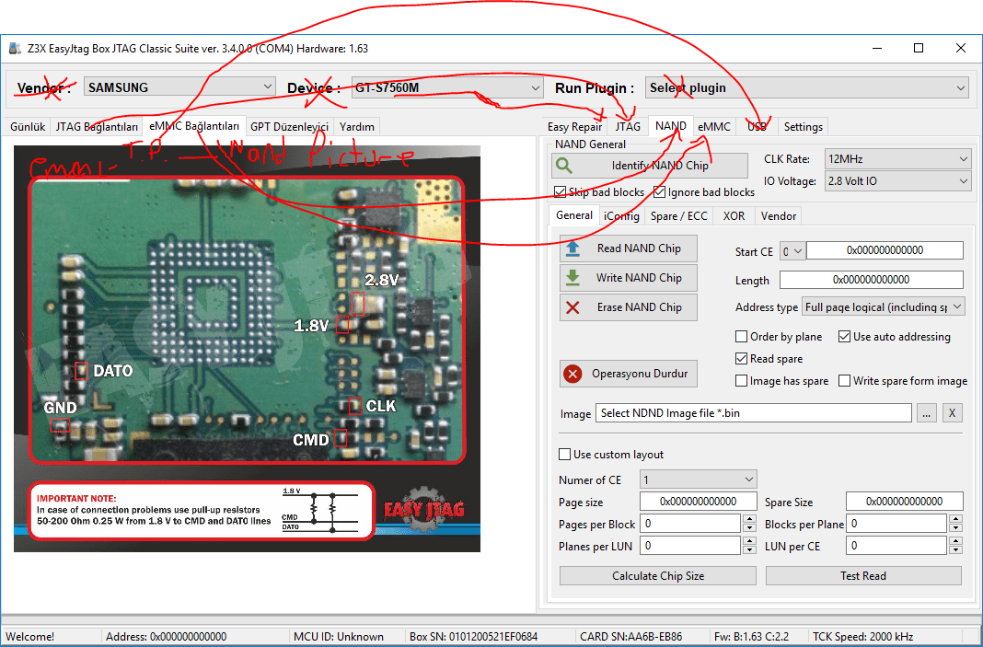Image resolution: width=983 pixels, height=647 pixels.
Task: Click the blue upload icon of Read NAND Chip
Action: pos(573,248)
